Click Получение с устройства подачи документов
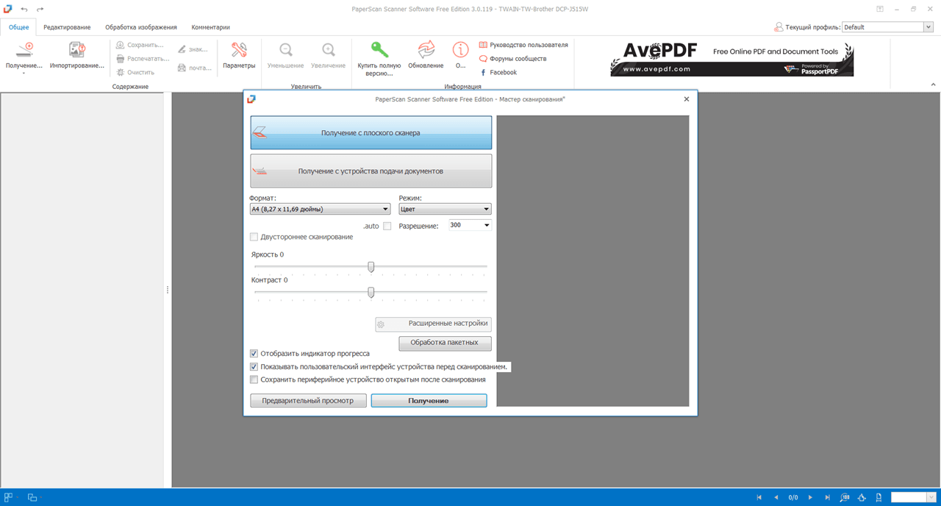 pos(371,171)
